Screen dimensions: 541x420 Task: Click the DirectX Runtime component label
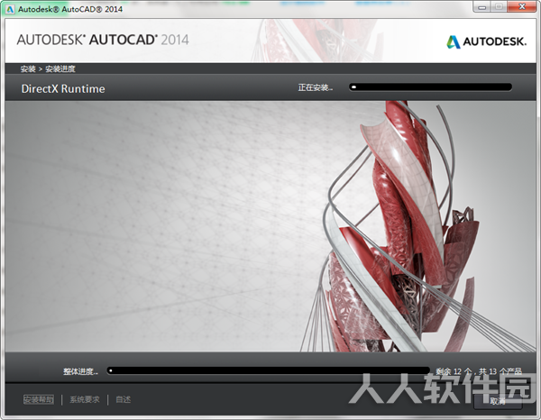coord(63,88)
